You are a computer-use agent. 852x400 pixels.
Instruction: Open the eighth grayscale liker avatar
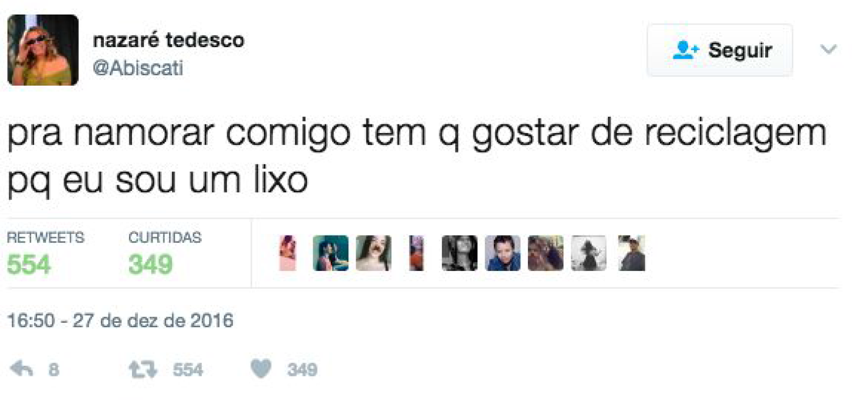point(589,253)
